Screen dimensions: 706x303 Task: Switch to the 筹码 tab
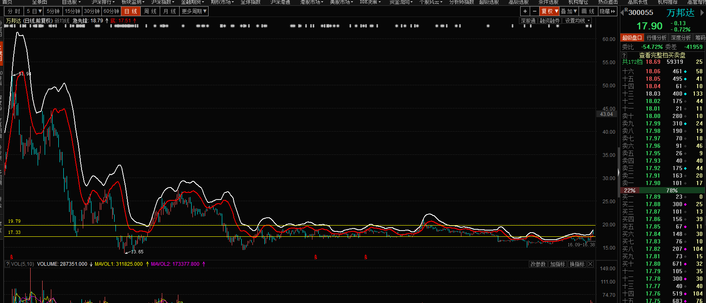700,38
